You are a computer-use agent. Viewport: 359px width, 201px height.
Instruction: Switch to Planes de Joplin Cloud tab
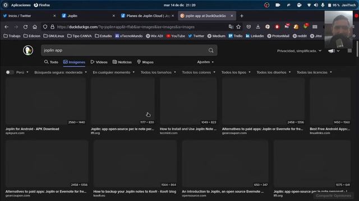[x=148, y=16]
